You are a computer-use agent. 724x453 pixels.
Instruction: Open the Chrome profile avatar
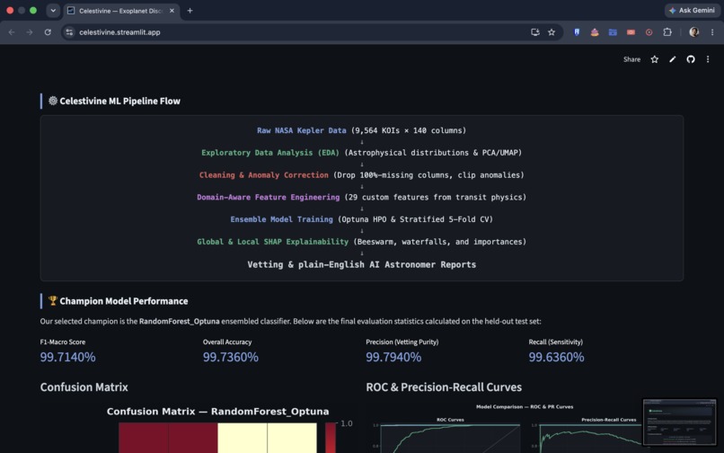(694, 32)
